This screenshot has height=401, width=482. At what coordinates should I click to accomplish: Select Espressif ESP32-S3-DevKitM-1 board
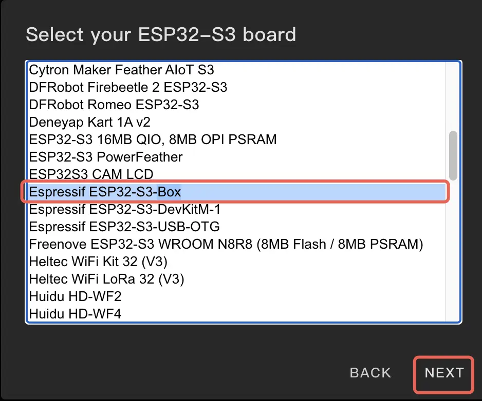point(125,209)
